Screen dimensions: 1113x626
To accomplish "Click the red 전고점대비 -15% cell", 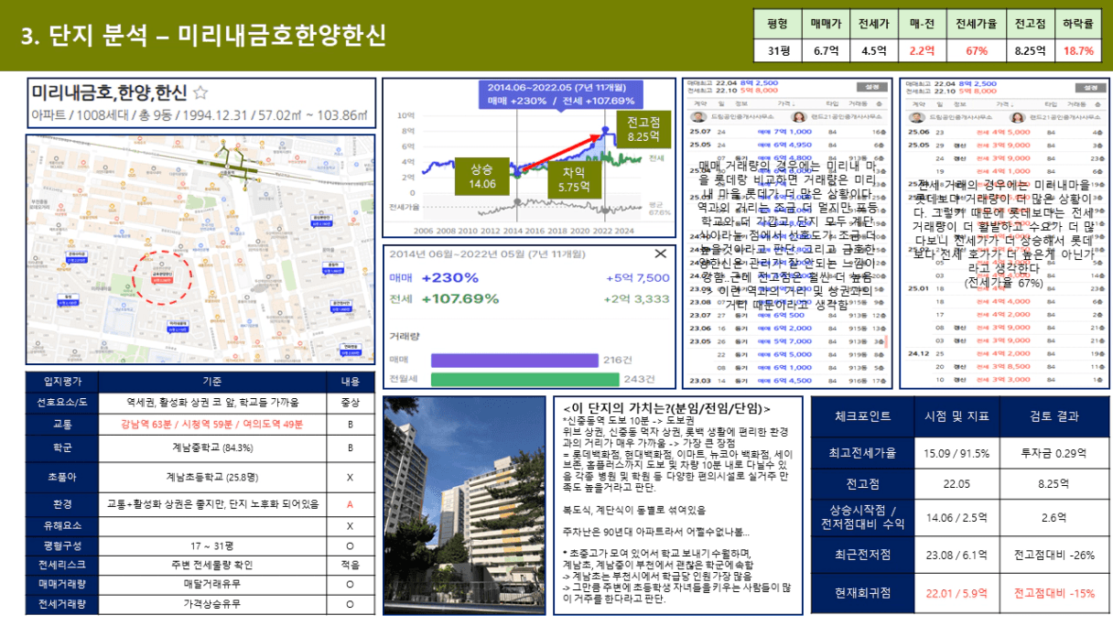I will pos(1054,593).
